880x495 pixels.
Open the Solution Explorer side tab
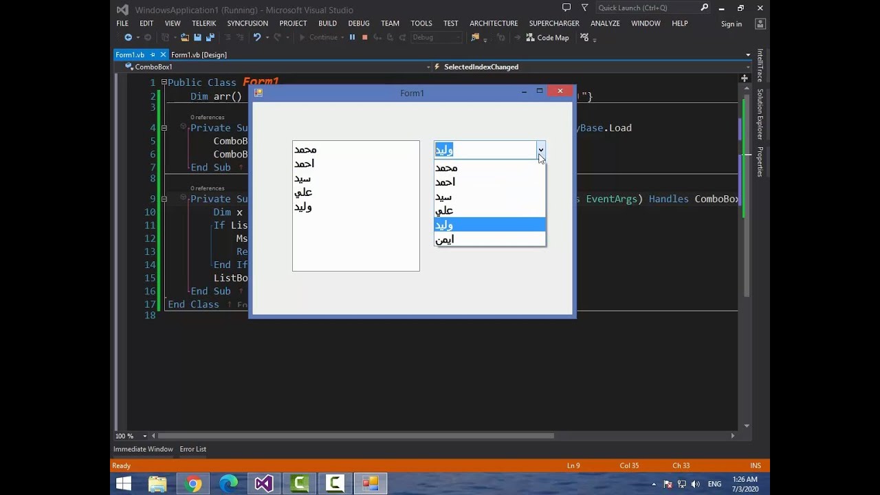(760, 114)
